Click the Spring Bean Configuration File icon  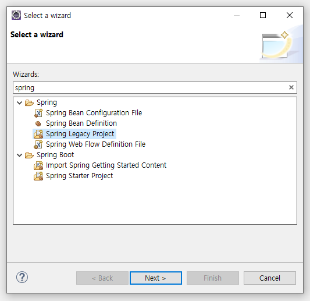click(x=38, y=113)
